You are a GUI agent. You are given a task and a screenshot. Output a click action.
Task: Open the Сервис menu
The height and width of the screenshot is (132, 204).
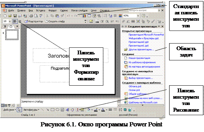[64, 11]
